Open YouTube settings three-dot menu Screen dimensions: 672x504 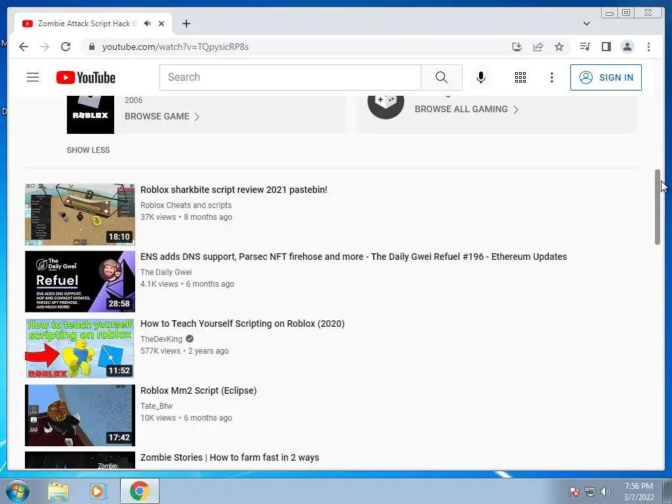[551, 77]
